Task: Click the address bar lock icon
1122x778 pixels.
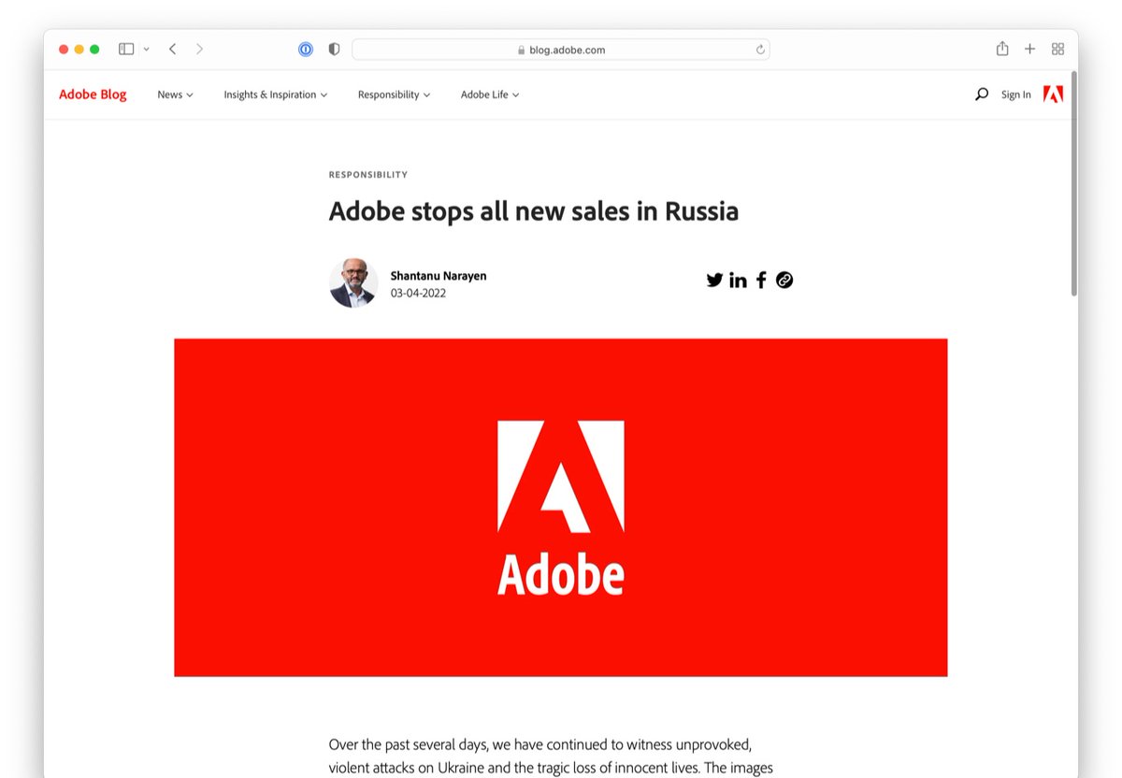Action: click(521, 50)
